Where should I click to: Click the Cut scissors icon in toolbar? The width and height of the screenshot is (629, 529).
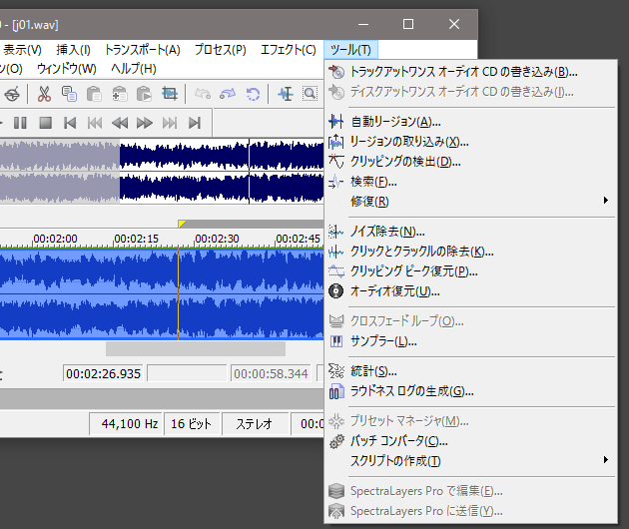[x=44, y=94]
